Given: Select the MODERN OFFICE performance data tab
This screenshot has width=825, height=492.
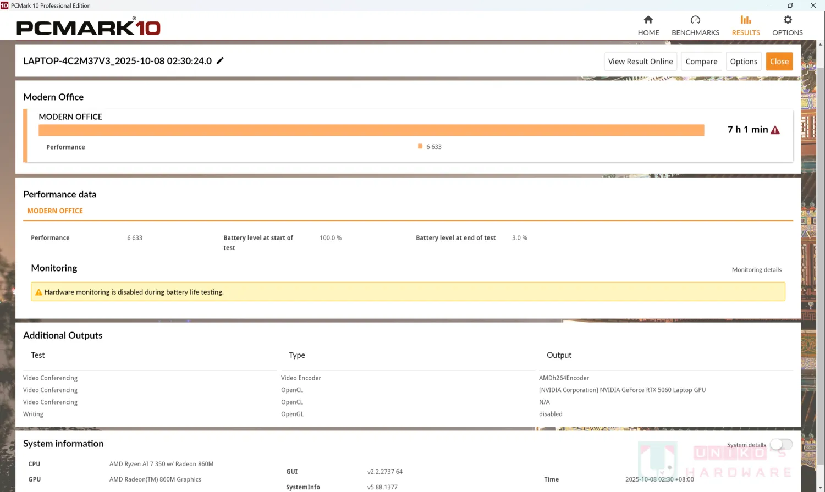Looking at the screenshot, I should tap(55, 211).
